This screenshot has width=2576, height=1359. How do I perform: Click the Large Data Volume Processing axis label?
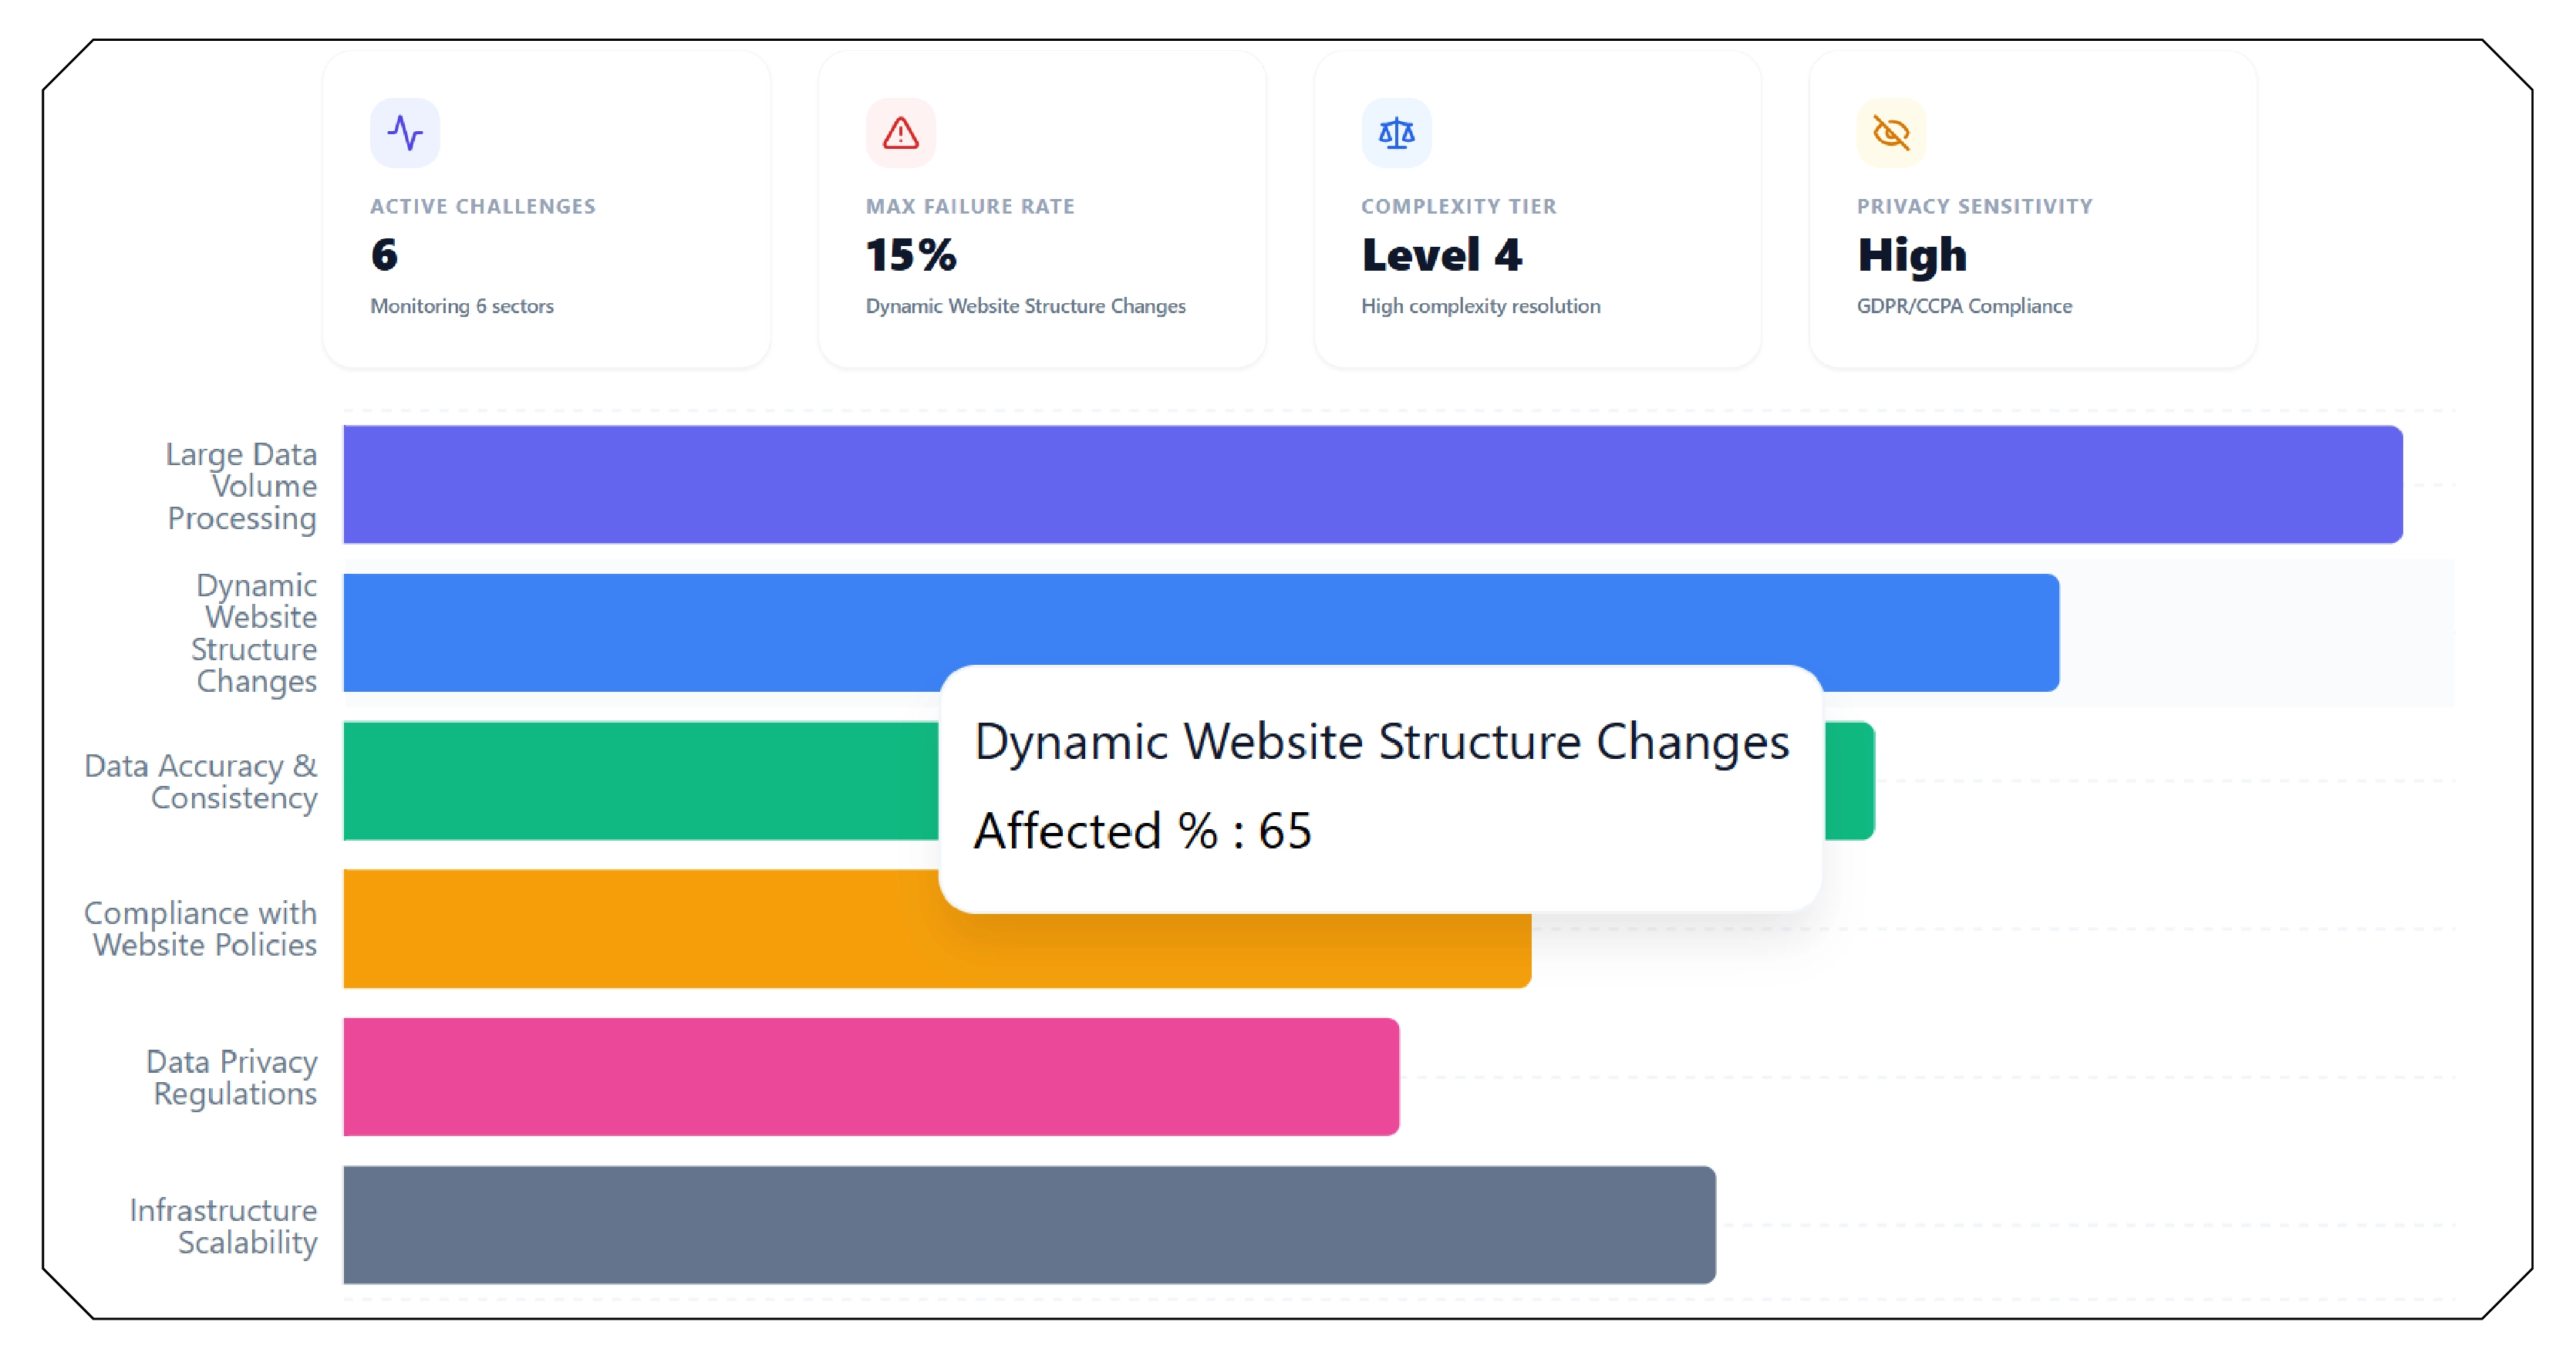pos(241,486)
